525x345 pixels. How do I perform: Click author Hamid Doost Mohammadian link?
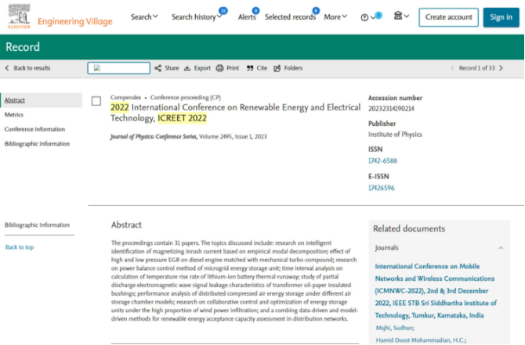tap(421, 340)
